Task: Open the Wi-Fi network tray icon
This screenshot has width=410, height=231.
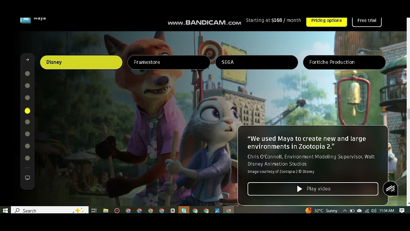Action: pos(367,210)
